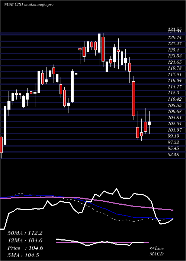
Task: Click the last white candlestick on the right
Action: [149, 123]
